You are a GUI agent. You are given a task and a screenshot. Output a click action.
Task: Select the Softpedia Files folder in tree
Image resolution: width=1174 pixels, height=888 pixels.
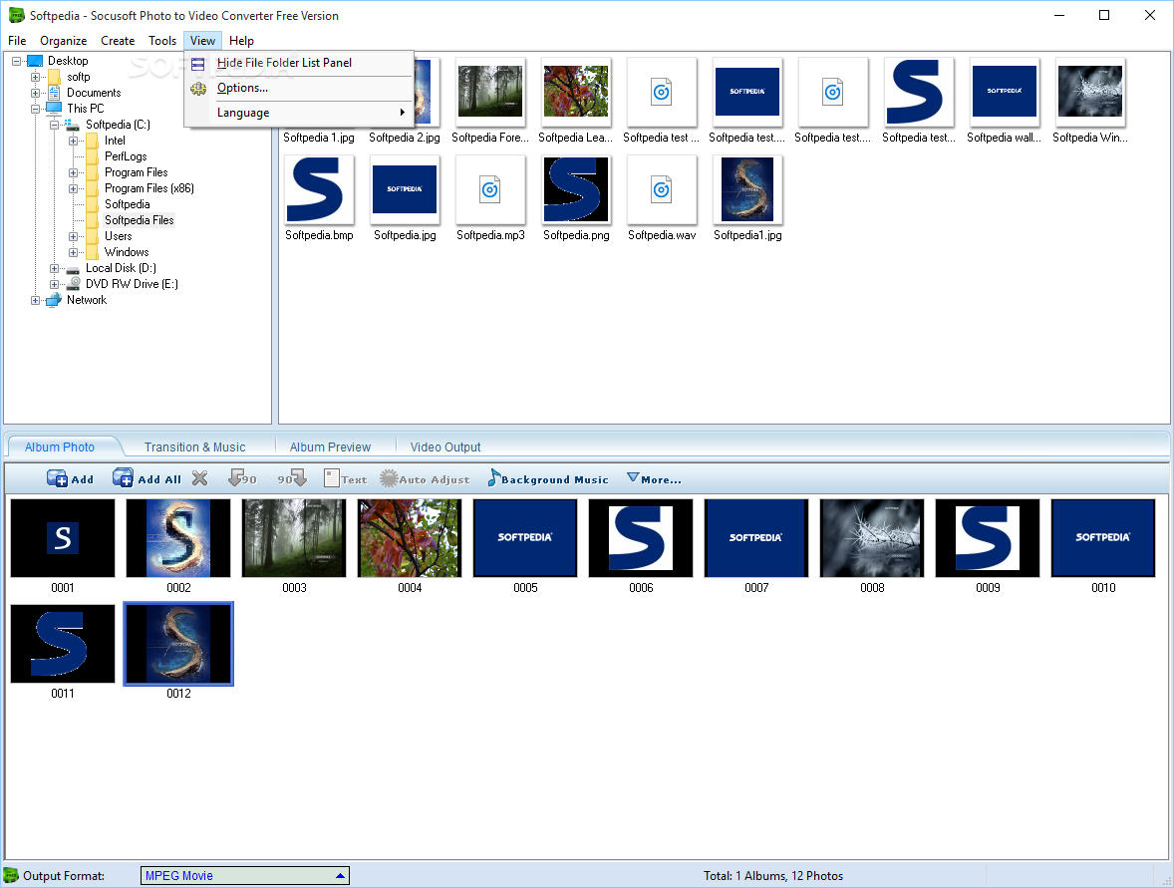point(140,220)
